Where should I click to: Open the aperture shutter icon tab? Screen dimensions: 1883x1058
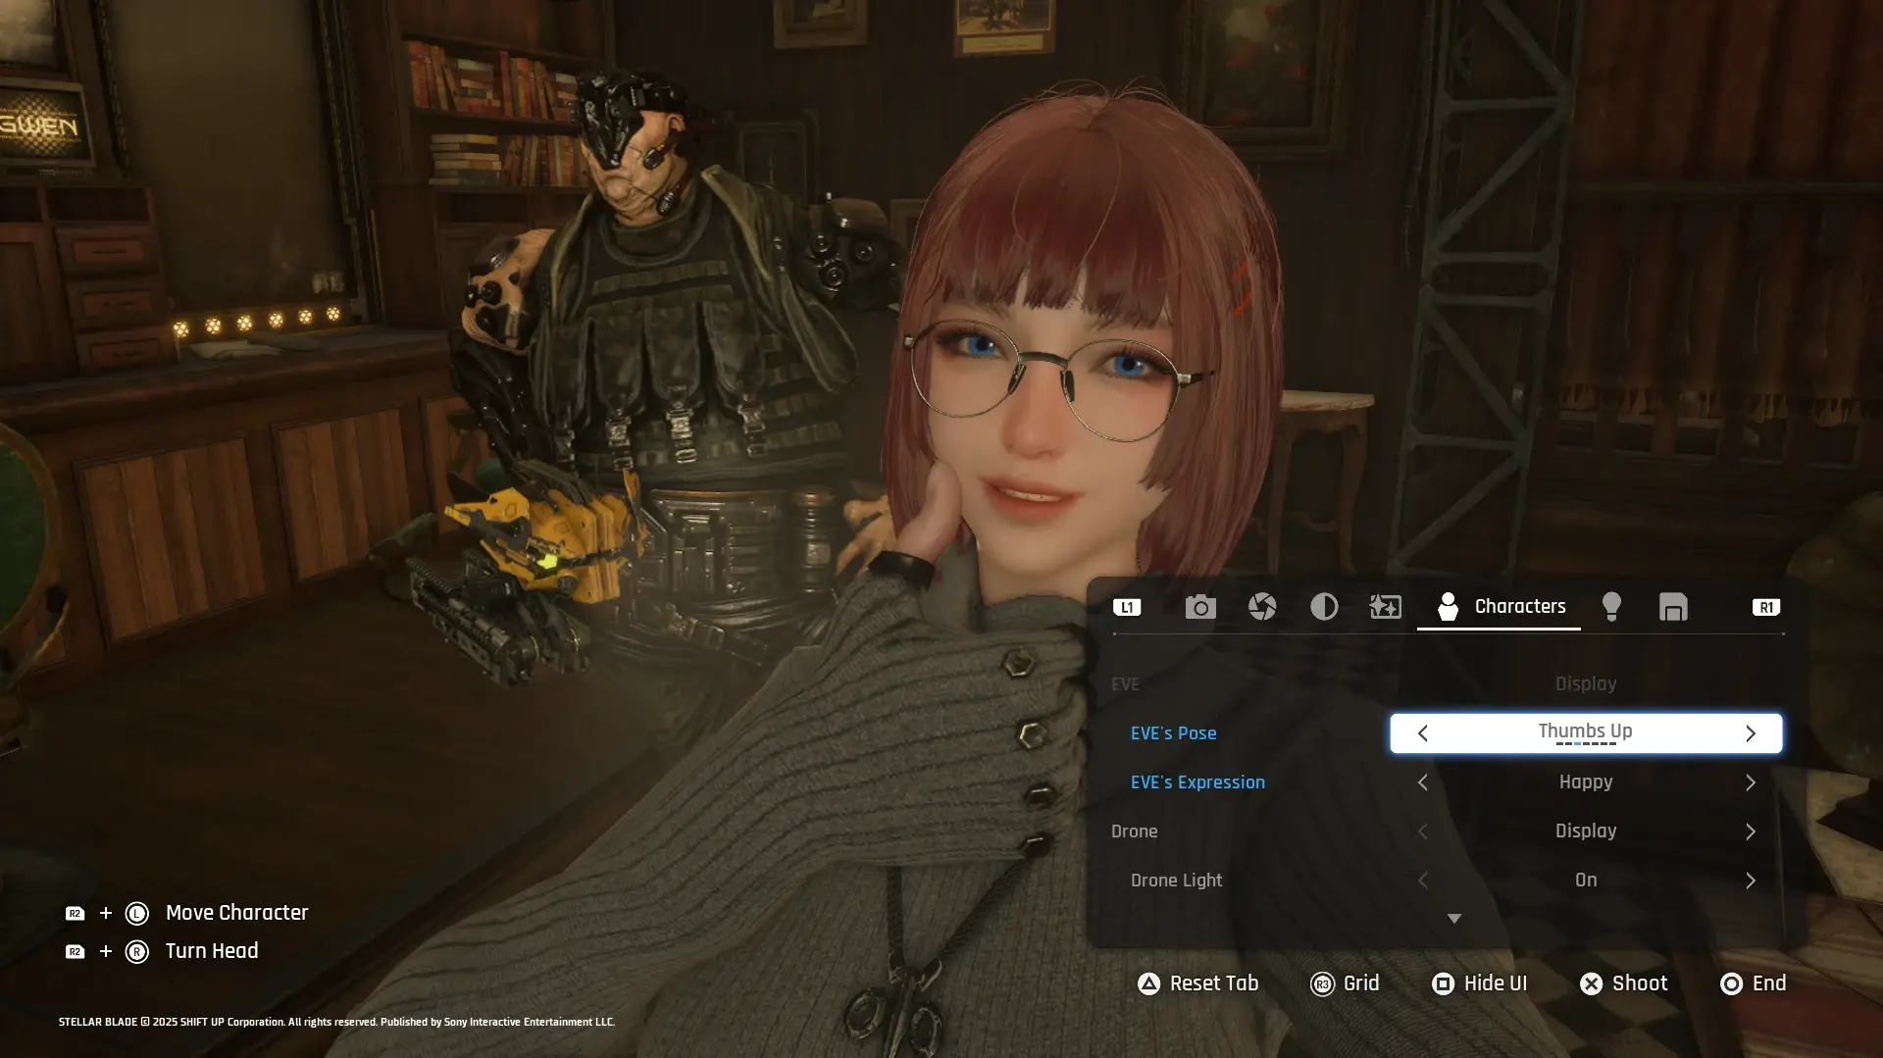coord(1262,607)
